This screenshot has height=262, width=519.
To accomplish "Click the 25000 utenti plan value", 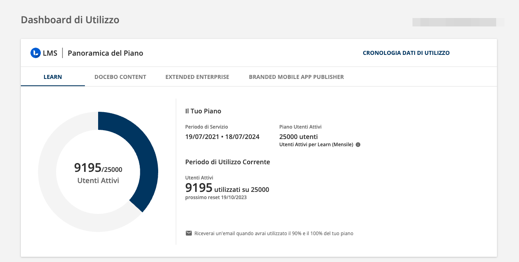I will pos(298,137).
